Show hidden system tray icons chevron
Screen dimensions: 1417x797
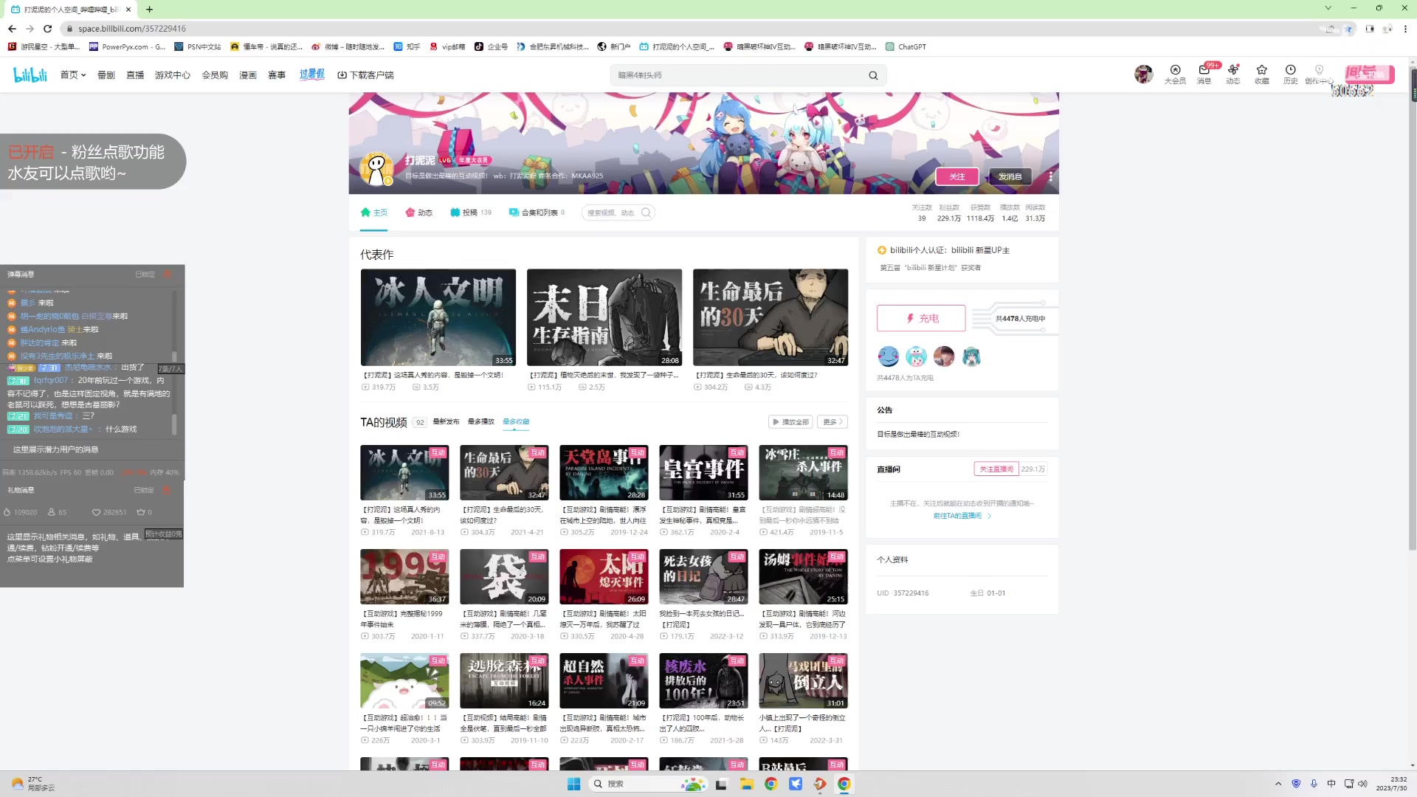tap(1278, 784)
